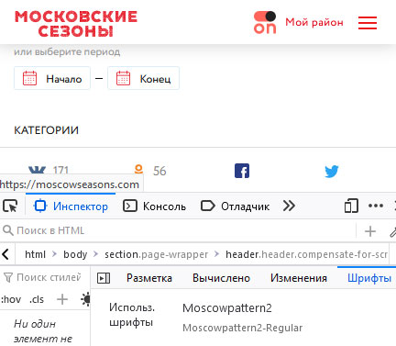Share on Twitter
Viewport: 396px width, 346px height.
tap(332, 172)
